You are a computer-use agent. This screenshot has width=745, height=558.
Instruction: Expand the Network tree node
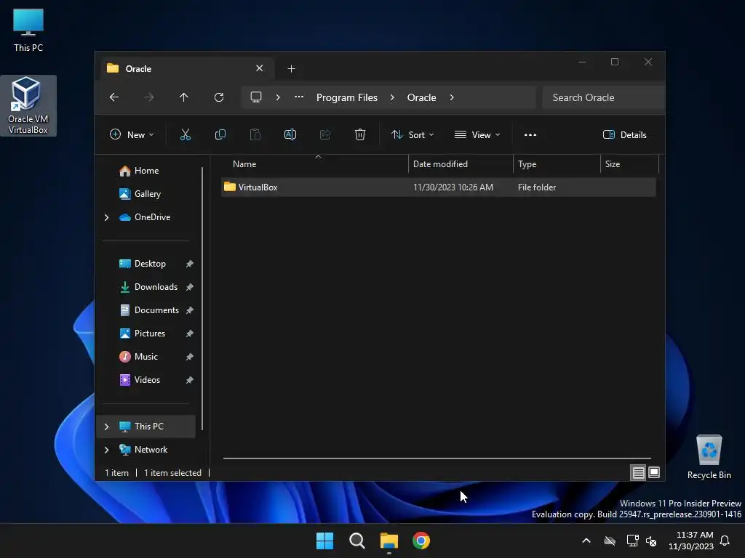(x=106, y=450)
